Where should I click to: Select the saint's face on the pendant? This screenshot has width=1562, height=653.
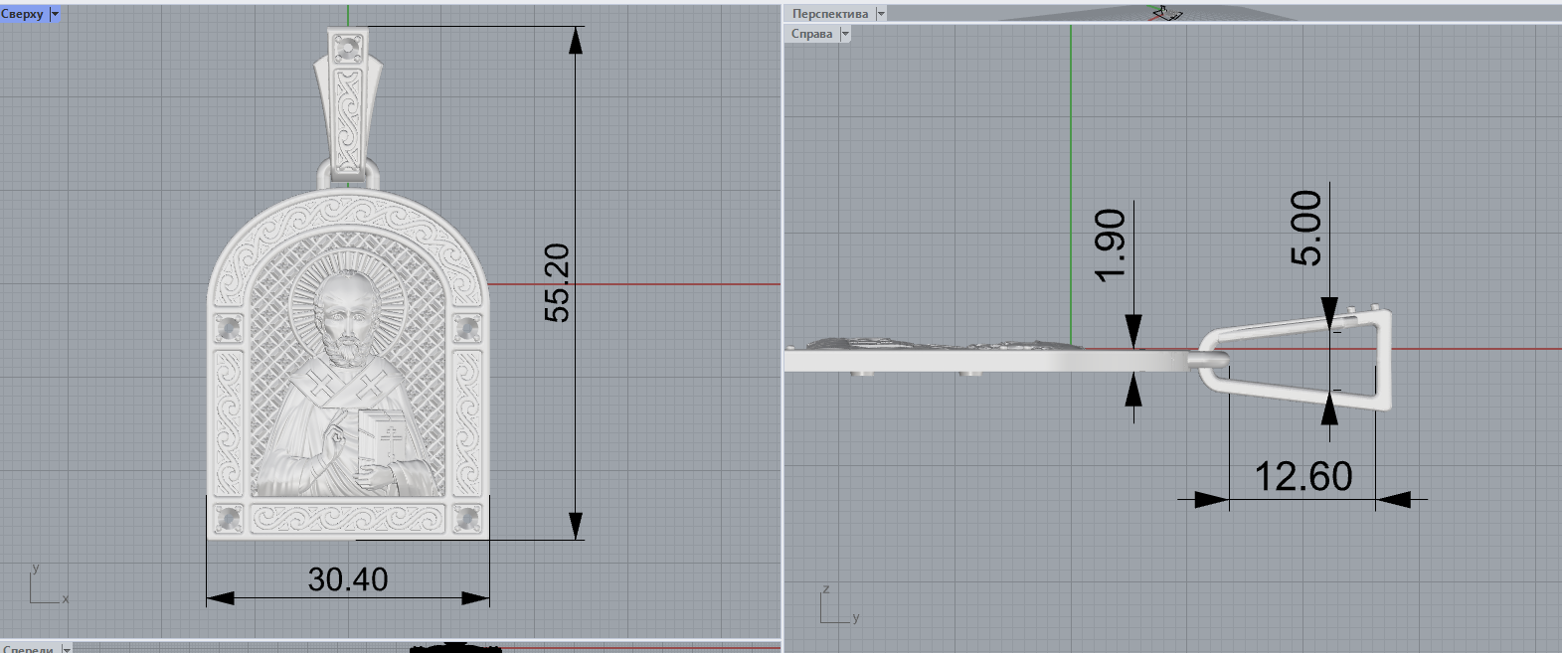pyautogui.click(x=347, y=308)
